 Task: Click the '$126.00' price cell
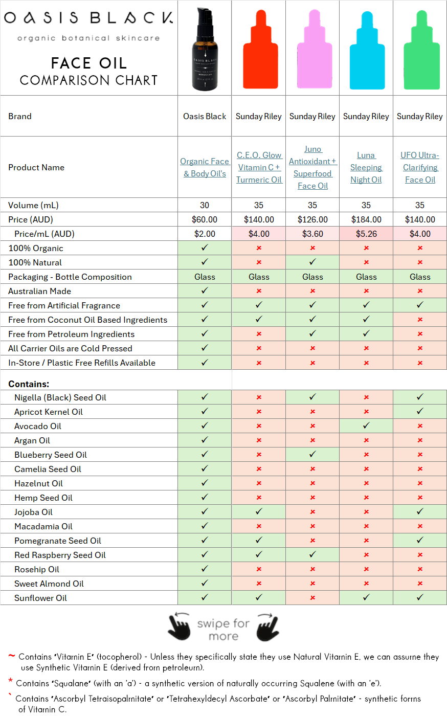[x=312, y=219]
